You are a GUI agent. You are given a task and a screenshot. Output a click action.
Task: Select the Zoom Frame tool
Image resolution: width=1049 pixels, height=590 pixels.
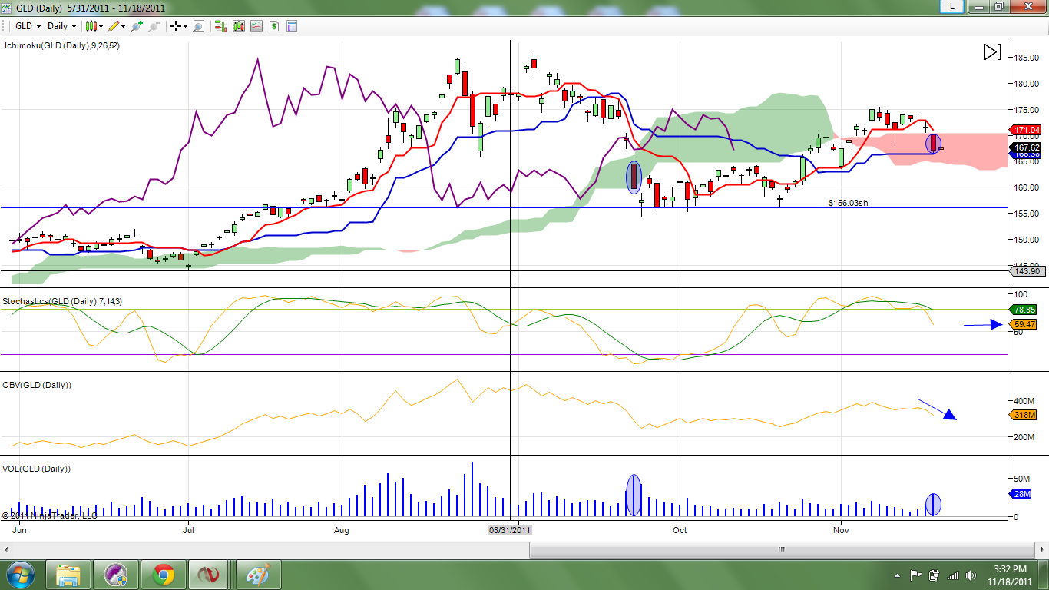[198, 26]
